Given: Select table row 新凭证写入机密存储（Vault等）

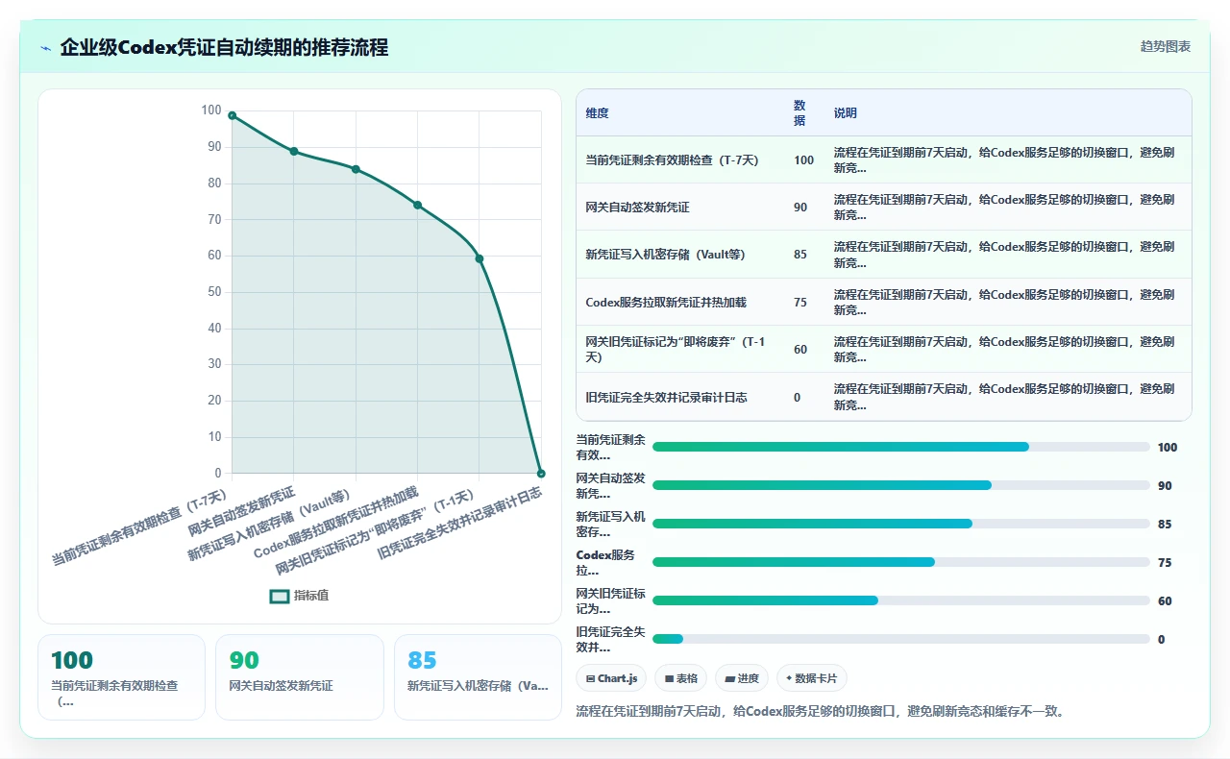Looking at the screenshot, I should [883, 255].
